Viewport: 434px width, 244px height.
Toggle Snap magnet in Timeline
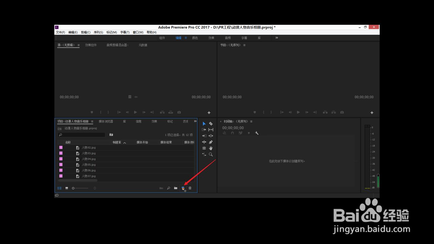[x=232, y=133]
